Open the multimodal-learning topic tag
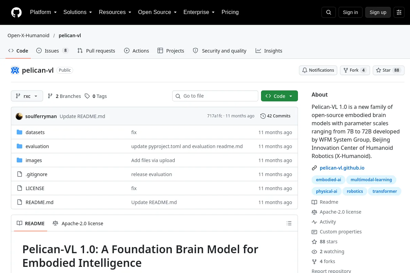 click(371, 180)
